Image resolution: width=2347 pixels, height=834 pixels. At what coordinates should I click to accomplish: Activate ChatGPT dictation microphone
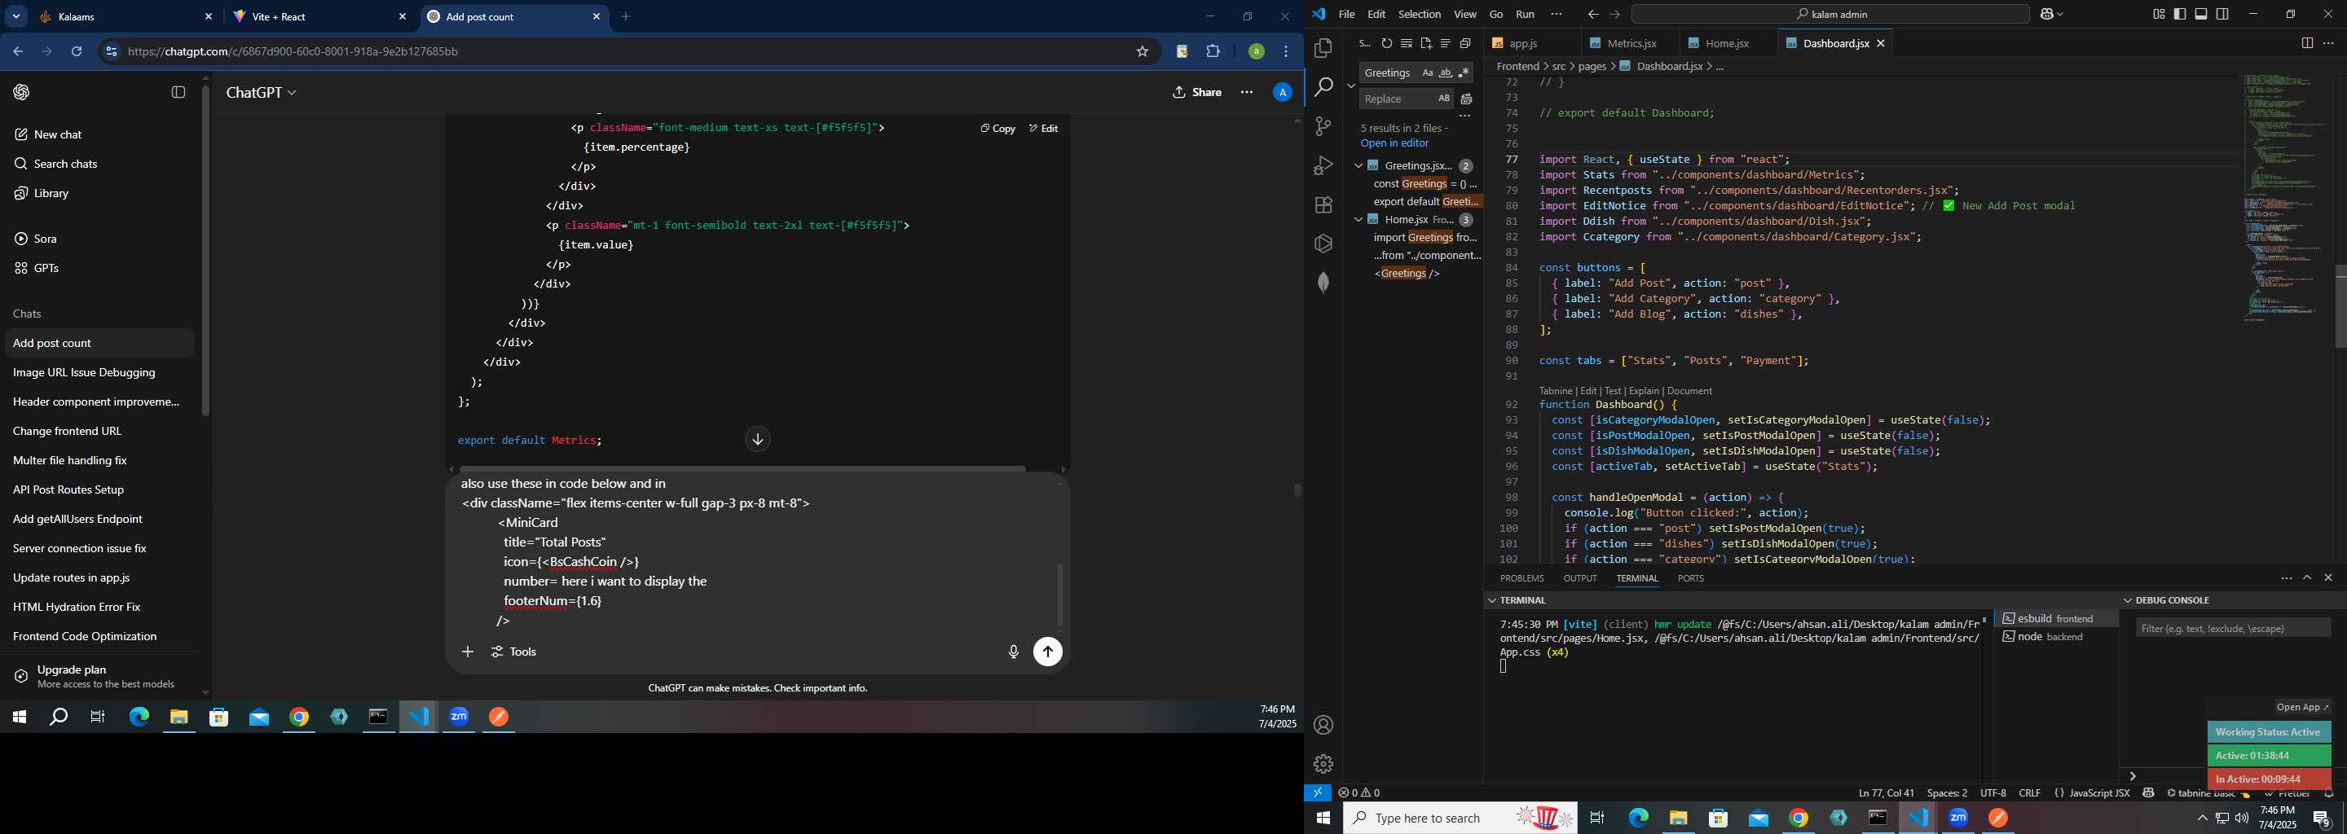point(1013,652)
